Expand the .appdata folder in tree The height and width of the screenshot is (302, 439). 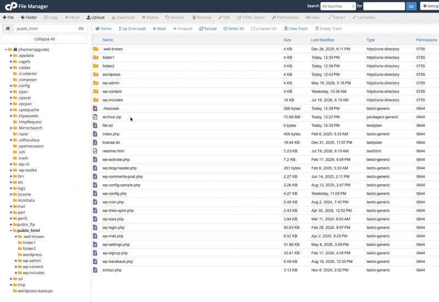[11, 56]
